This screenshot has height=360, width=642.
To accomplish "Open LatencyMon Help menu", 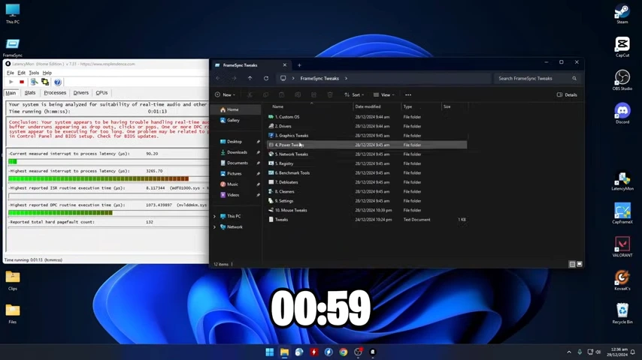I will click(x=47, y=73).
